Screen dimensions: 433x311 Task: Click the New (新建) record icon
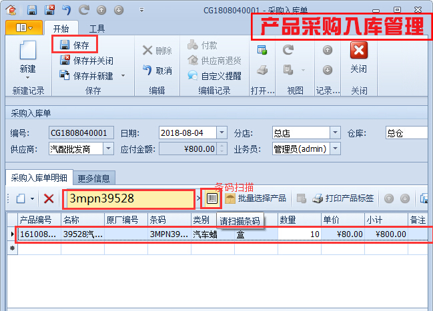click(27, 52)
